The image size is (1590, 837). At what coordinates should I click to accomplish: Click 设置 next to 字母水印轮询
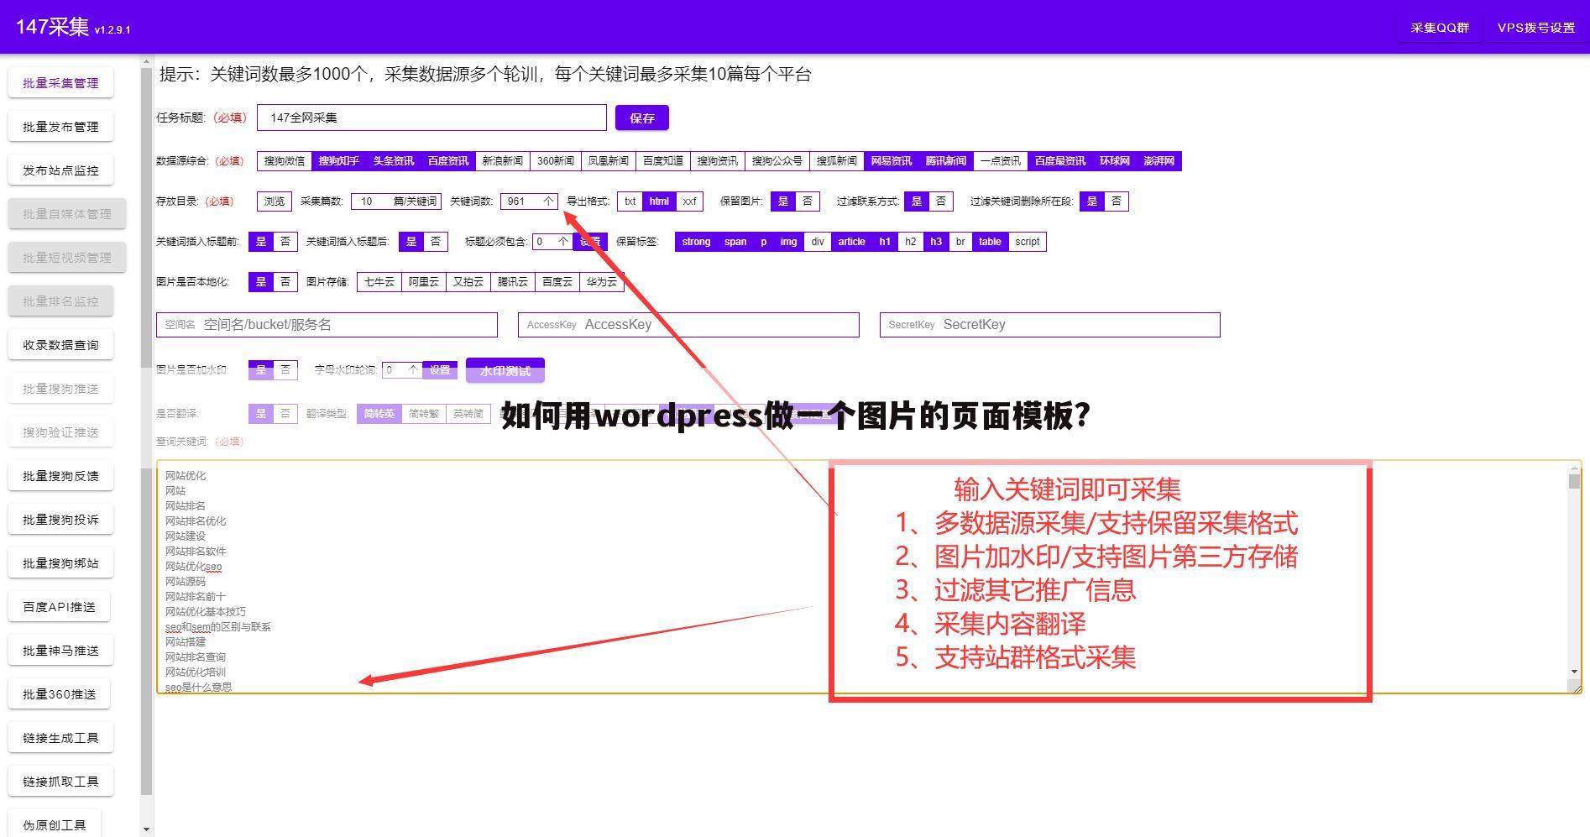(x=440, y=369)
